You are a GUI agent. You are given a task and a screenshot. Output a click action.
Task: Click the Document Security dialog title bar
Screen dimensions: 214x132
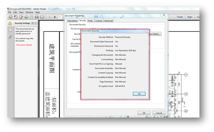coord(115,31)
